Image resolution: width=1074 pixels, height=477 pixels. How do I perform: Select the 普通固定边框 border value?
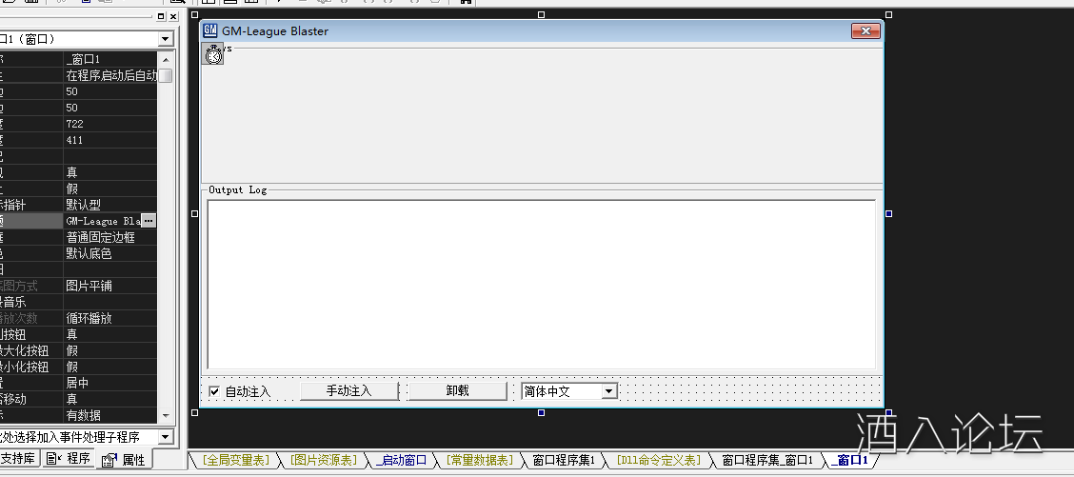coord(110,237)
